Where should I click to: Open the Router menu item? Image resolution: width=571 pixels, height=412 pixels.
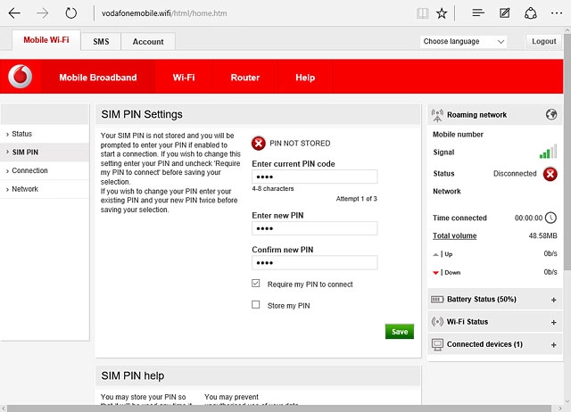point(244,78)
